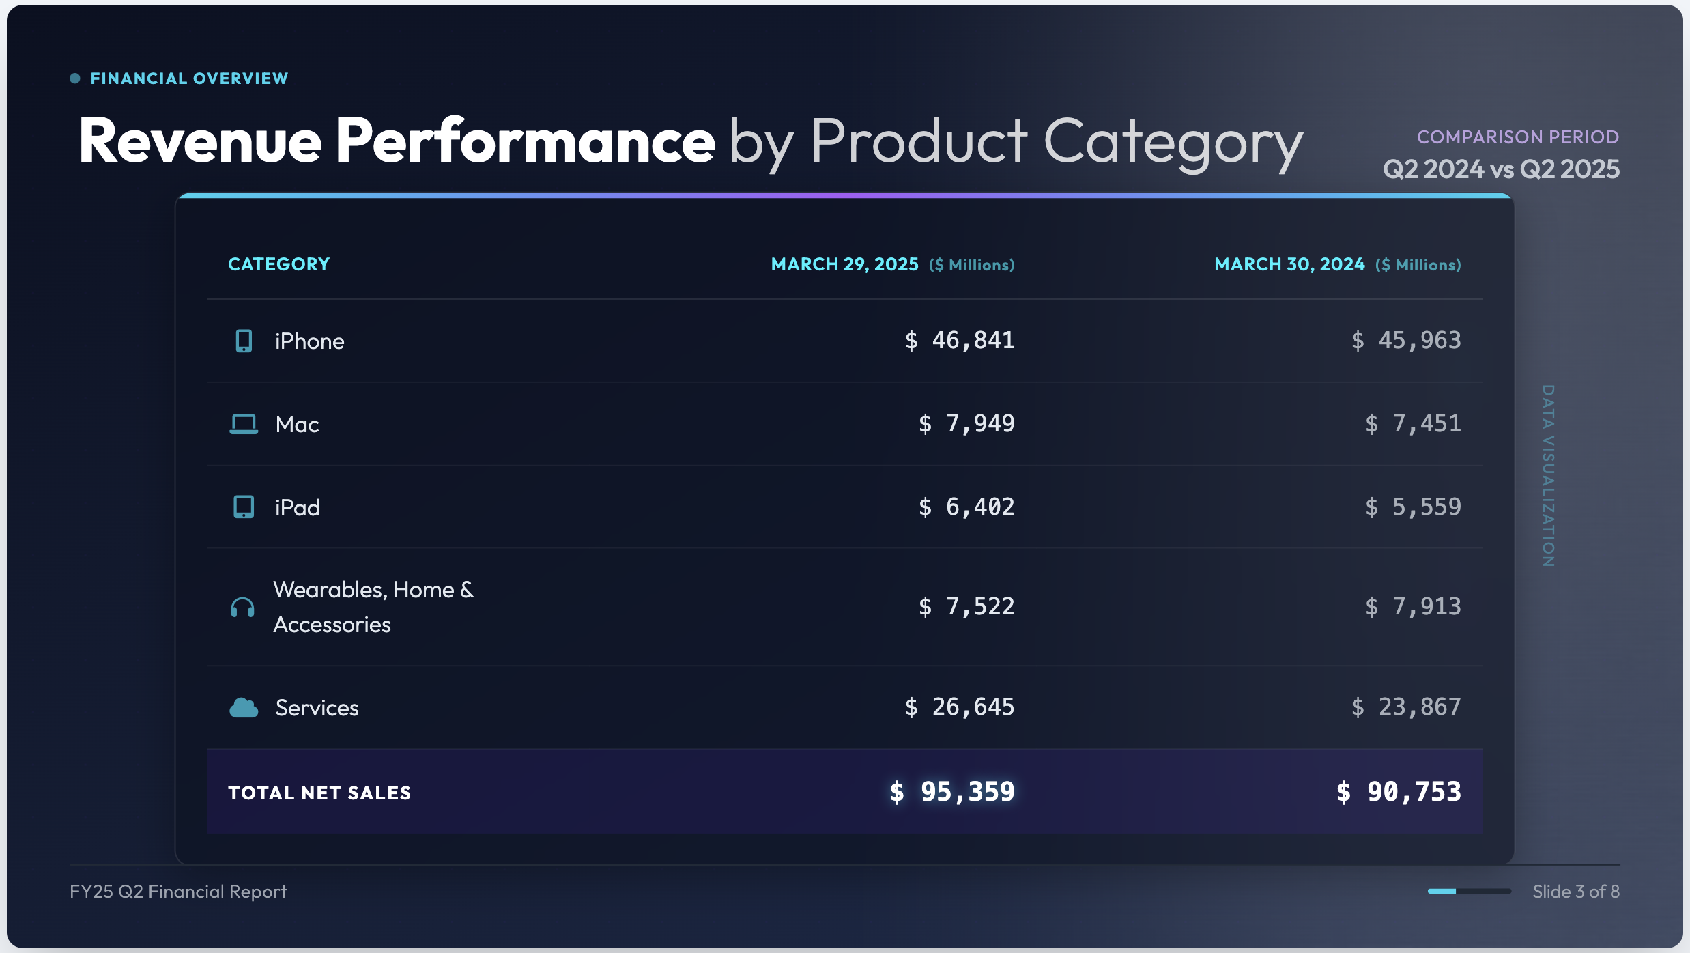The width and height of the screenshot is (1690, 953).
Task: Expand the March 29, 2025 column header
Action: (845, 264)
